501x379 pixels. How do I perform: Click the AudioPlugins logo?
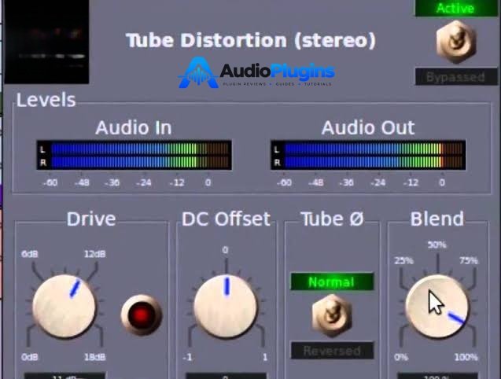tap(256, 72)
